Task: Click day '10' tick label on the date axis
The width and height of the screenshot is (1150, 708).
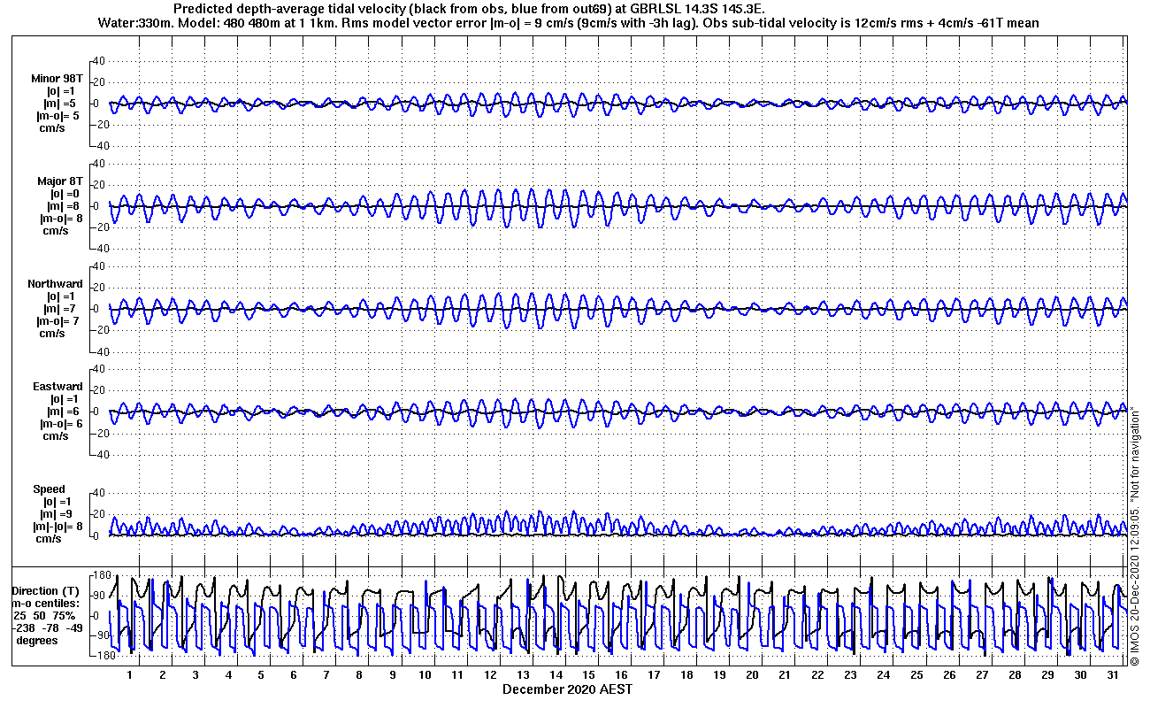Action: pyautogui.click(x=425, y=675)
